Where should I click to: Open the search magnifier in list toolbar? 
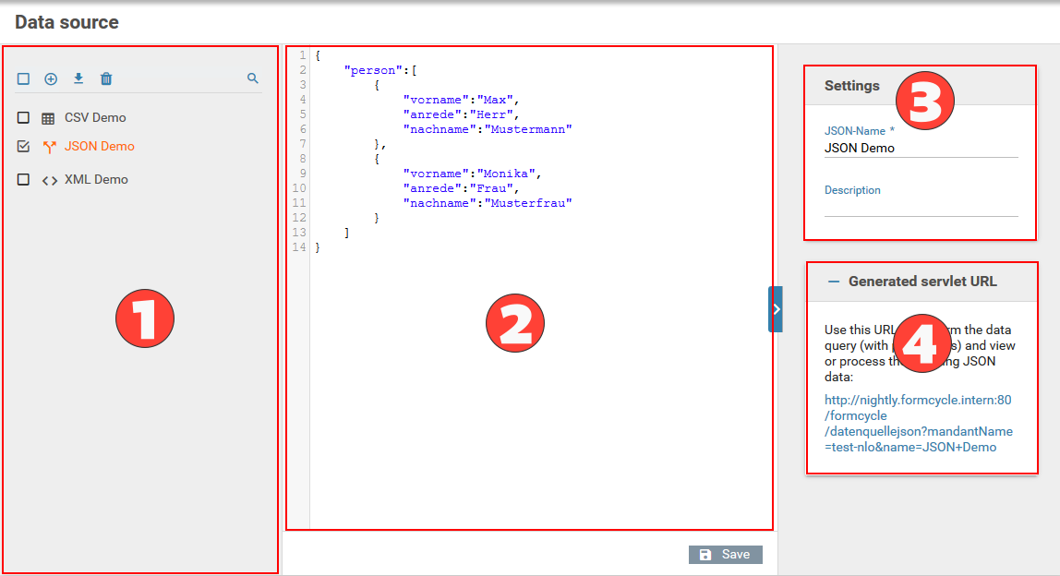[x=253, y=79]
